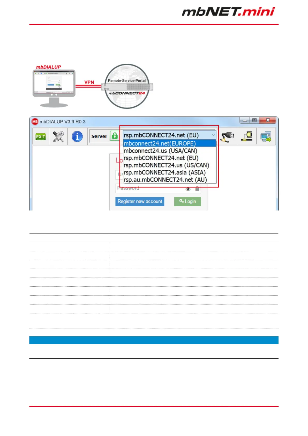Toggle password visibility eye icon
The width and height of the screenshot is (308, 436).
tap(188, 189)
